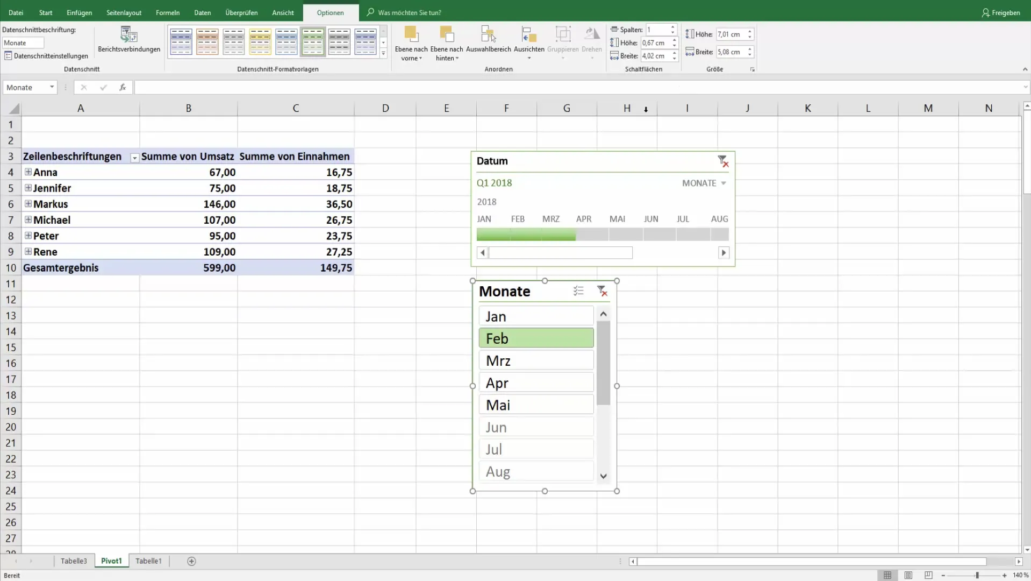Click timeline scroll right arrow

724,253
